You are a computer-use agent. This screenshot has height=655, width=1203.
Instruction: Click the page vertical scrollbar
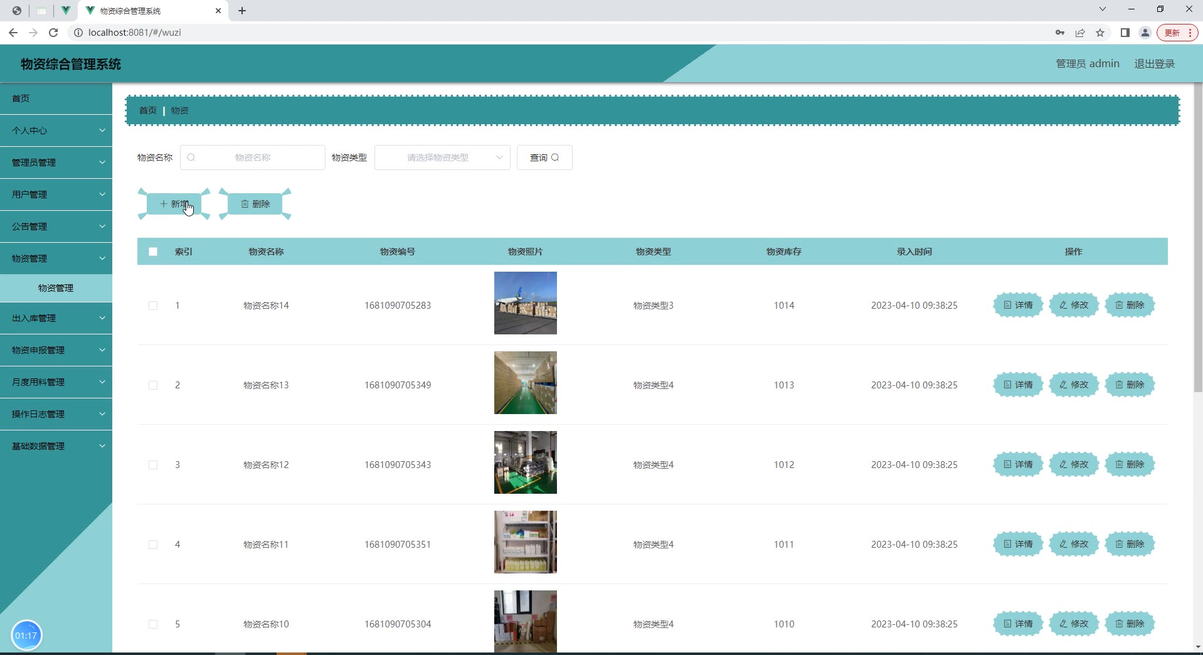point(1197,238)
